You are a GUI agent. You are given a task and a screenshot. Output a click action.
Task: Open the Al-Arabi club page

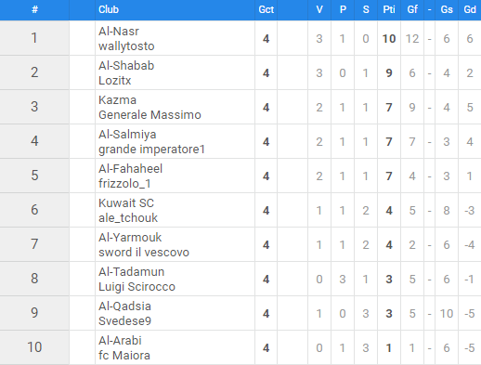[x=120, y=341]
